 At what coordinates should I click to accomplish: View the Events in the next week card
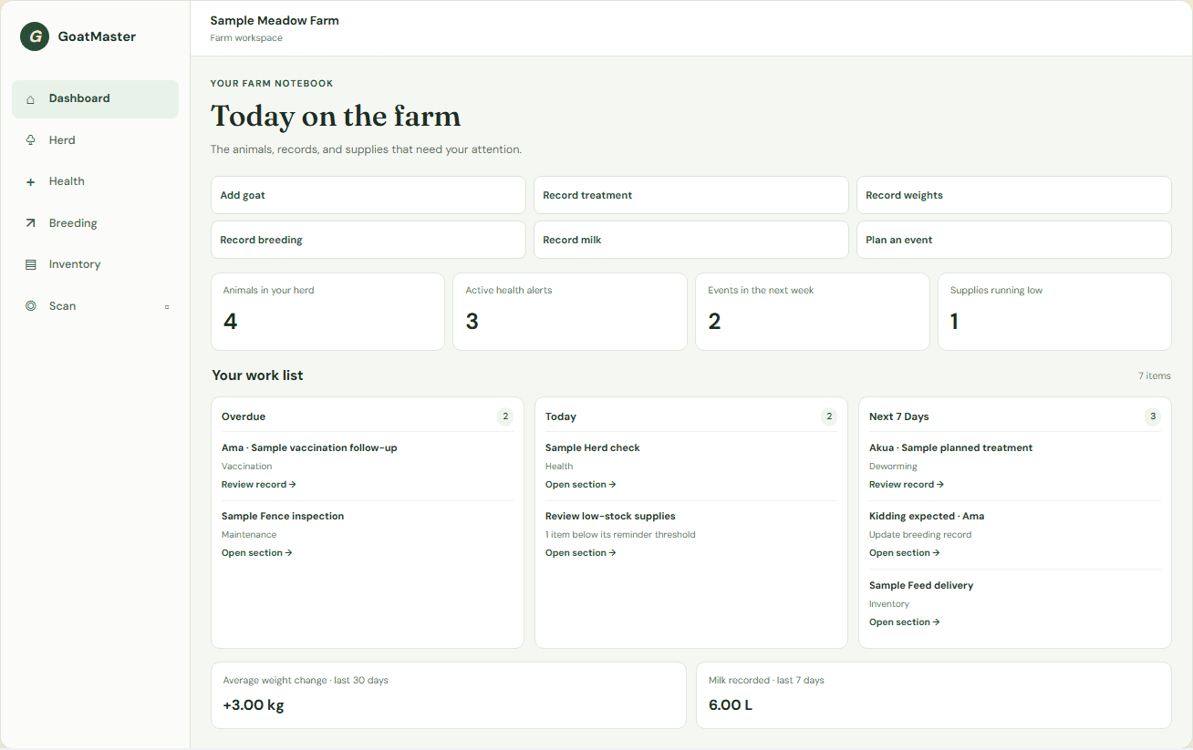(813, 312)
